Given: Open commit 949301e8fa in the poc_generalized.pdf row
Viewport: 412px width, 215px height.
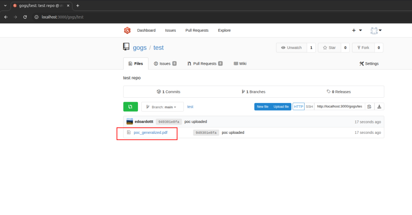Looking at the screenshot, I should click(206, 133).
